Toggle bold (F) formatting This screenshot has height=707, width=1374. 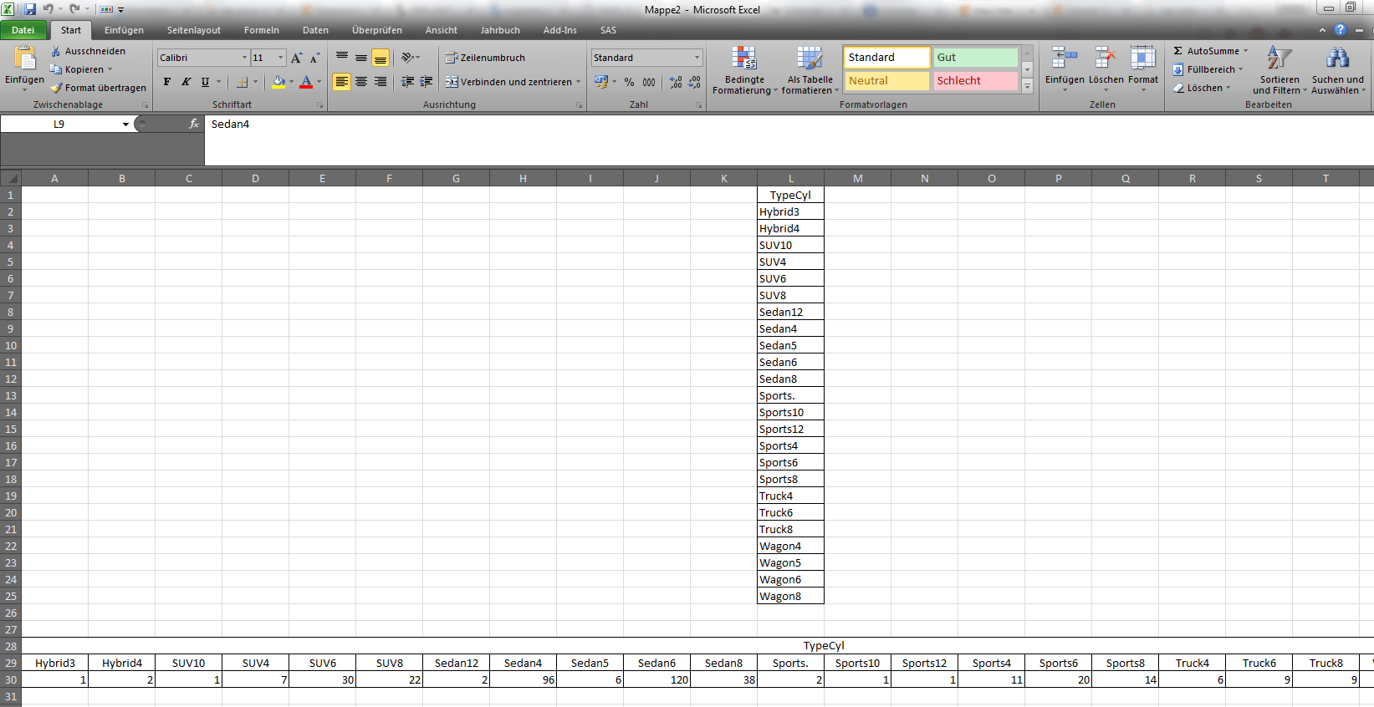pos(167,82)
